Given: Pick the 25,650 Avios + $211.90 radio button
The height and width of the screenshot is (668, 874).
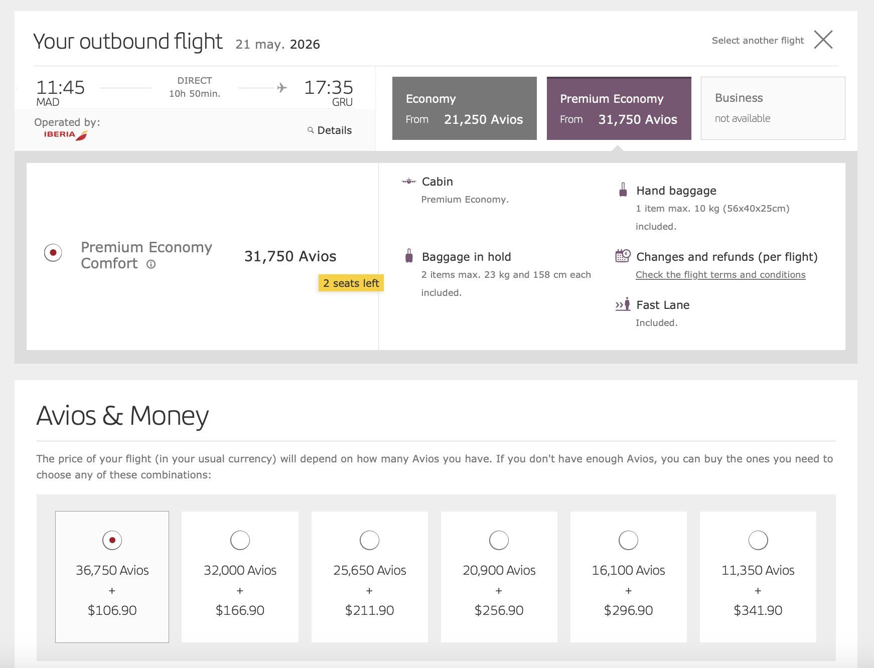Looking at the screenshot, I should (369, 540).
